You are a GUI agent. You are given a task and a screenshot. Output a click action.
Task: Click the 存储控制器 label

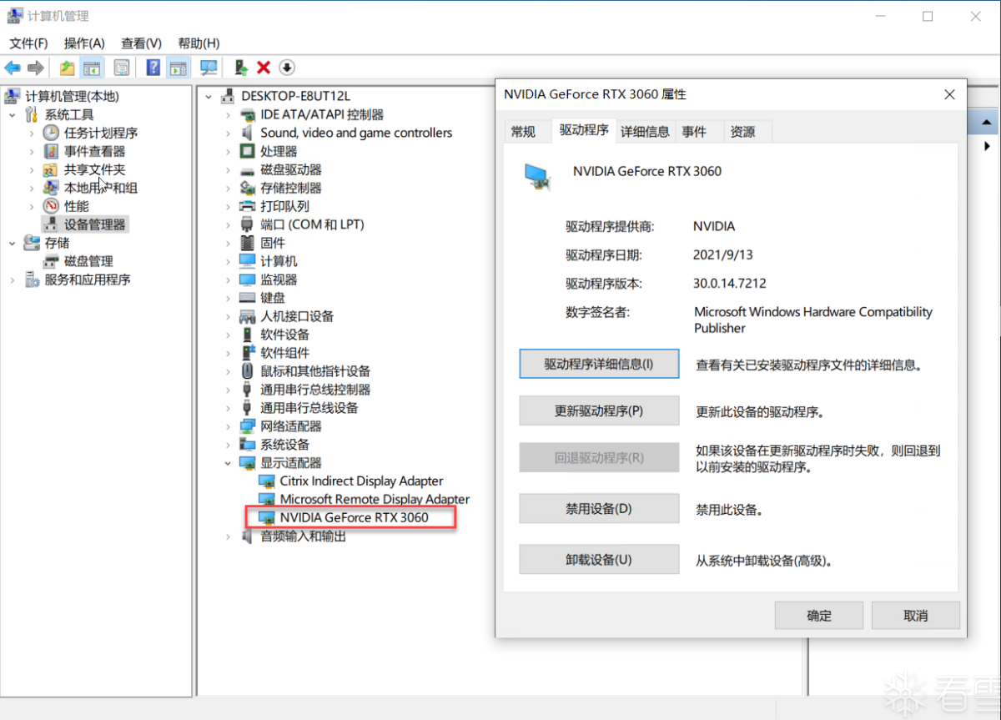(x=291, y=188)
